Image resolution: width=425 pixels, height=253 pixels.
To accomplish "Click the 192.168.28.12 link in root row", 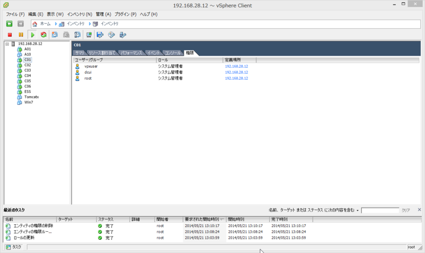I will click(236, 78).
